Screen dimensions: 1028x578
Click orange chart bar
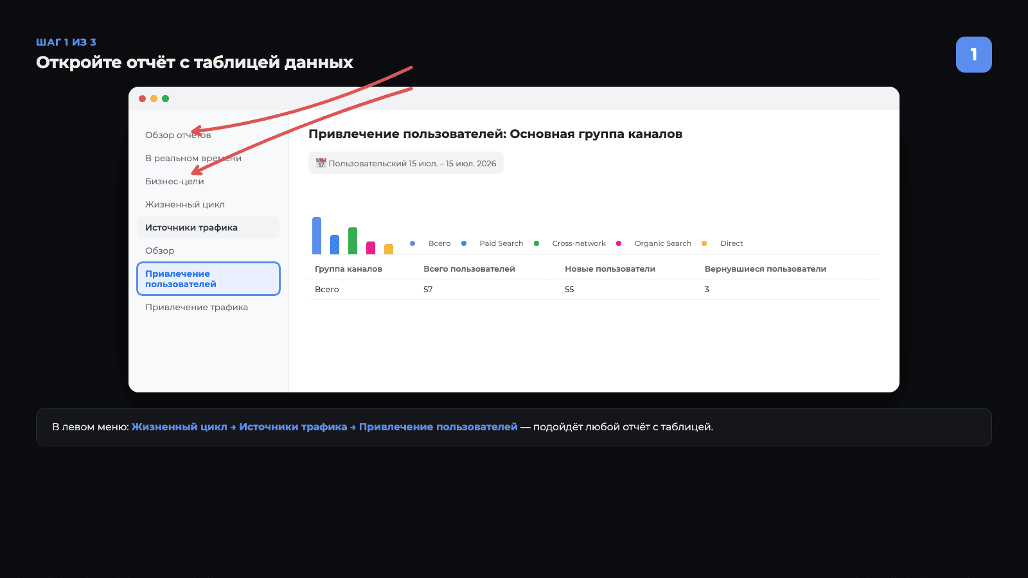tap(389, 249)
